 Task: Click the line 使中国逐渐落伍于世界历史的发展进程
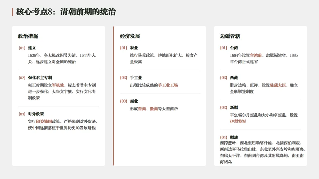(x=62, y=128)
